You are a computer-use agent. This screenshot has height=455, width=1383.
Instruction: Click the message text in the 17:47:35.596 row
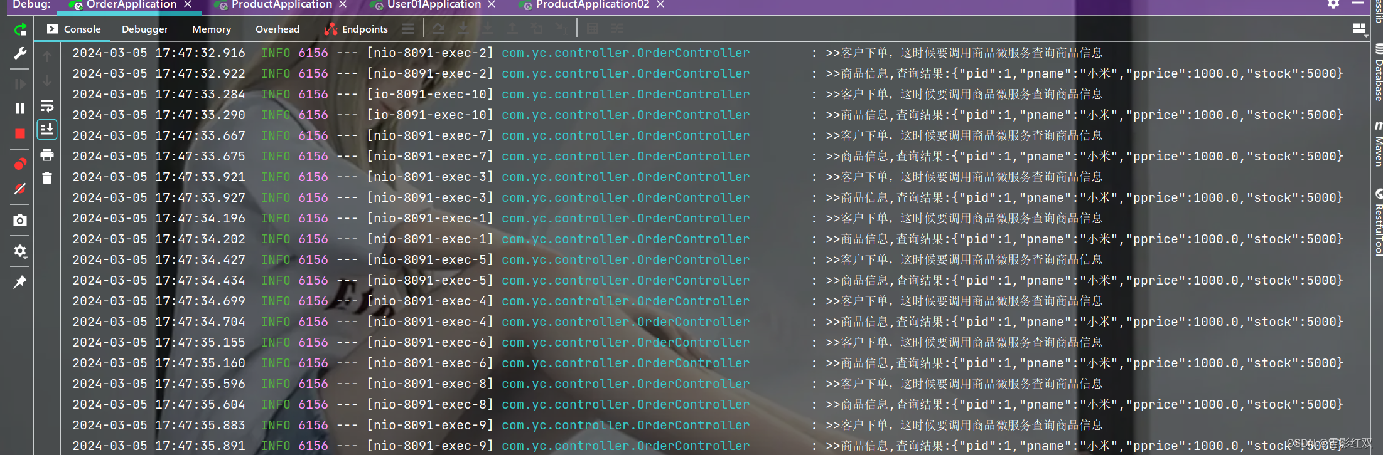964,384
